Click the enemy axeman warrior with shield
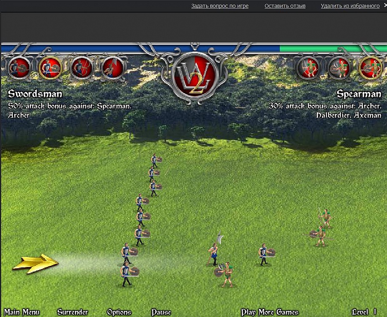Viewport: 387px width, 317px height. point(225,275)
